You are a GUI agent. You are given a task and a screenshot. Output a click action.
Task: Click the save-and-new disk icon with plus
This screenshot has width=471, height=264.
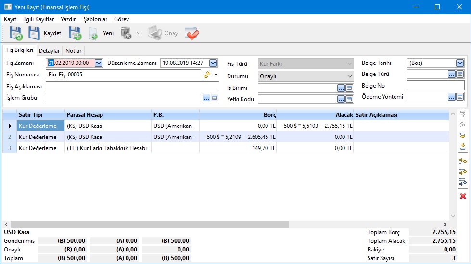click(x=75, y=33)
